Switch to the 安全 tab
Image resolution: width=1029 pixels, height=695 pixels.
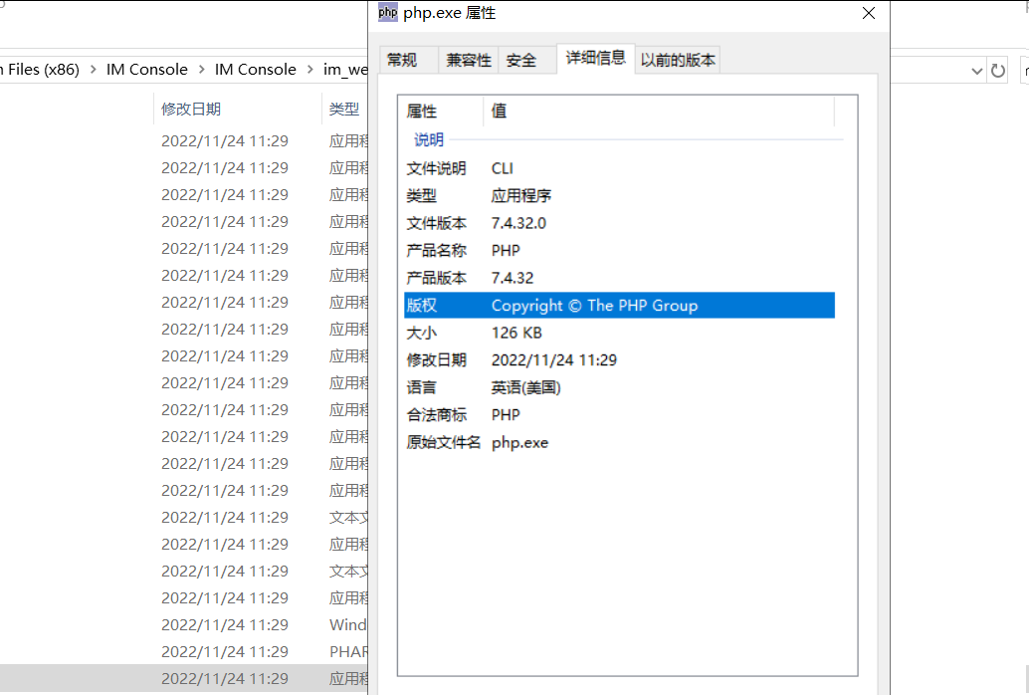[520, 60]
